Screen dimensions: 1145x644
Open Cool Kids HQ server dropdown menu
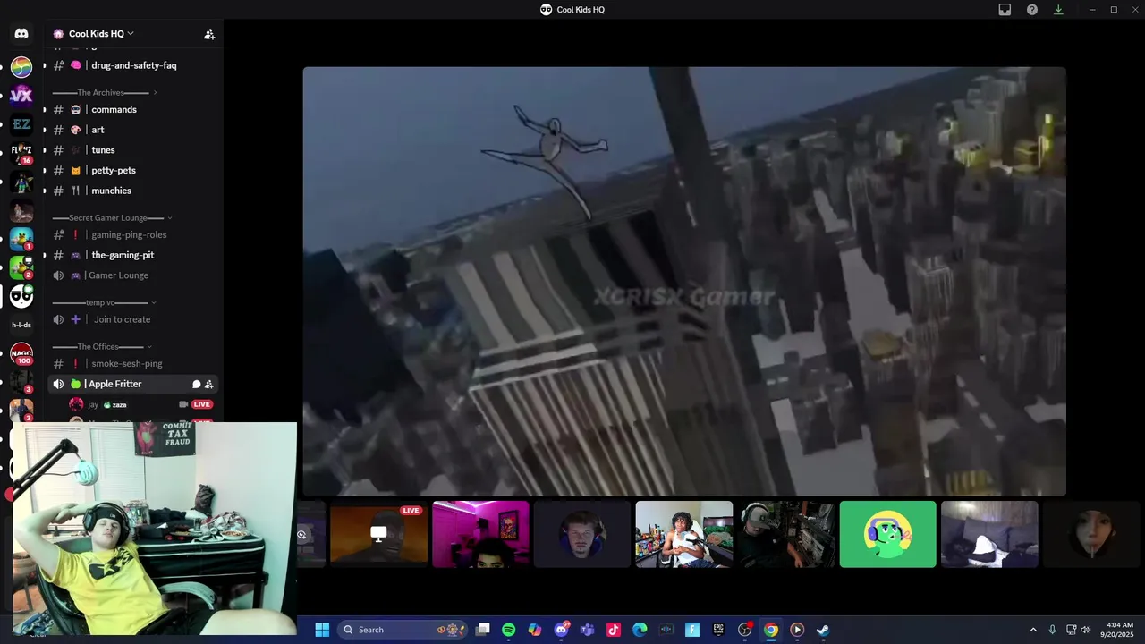[101, 34]
